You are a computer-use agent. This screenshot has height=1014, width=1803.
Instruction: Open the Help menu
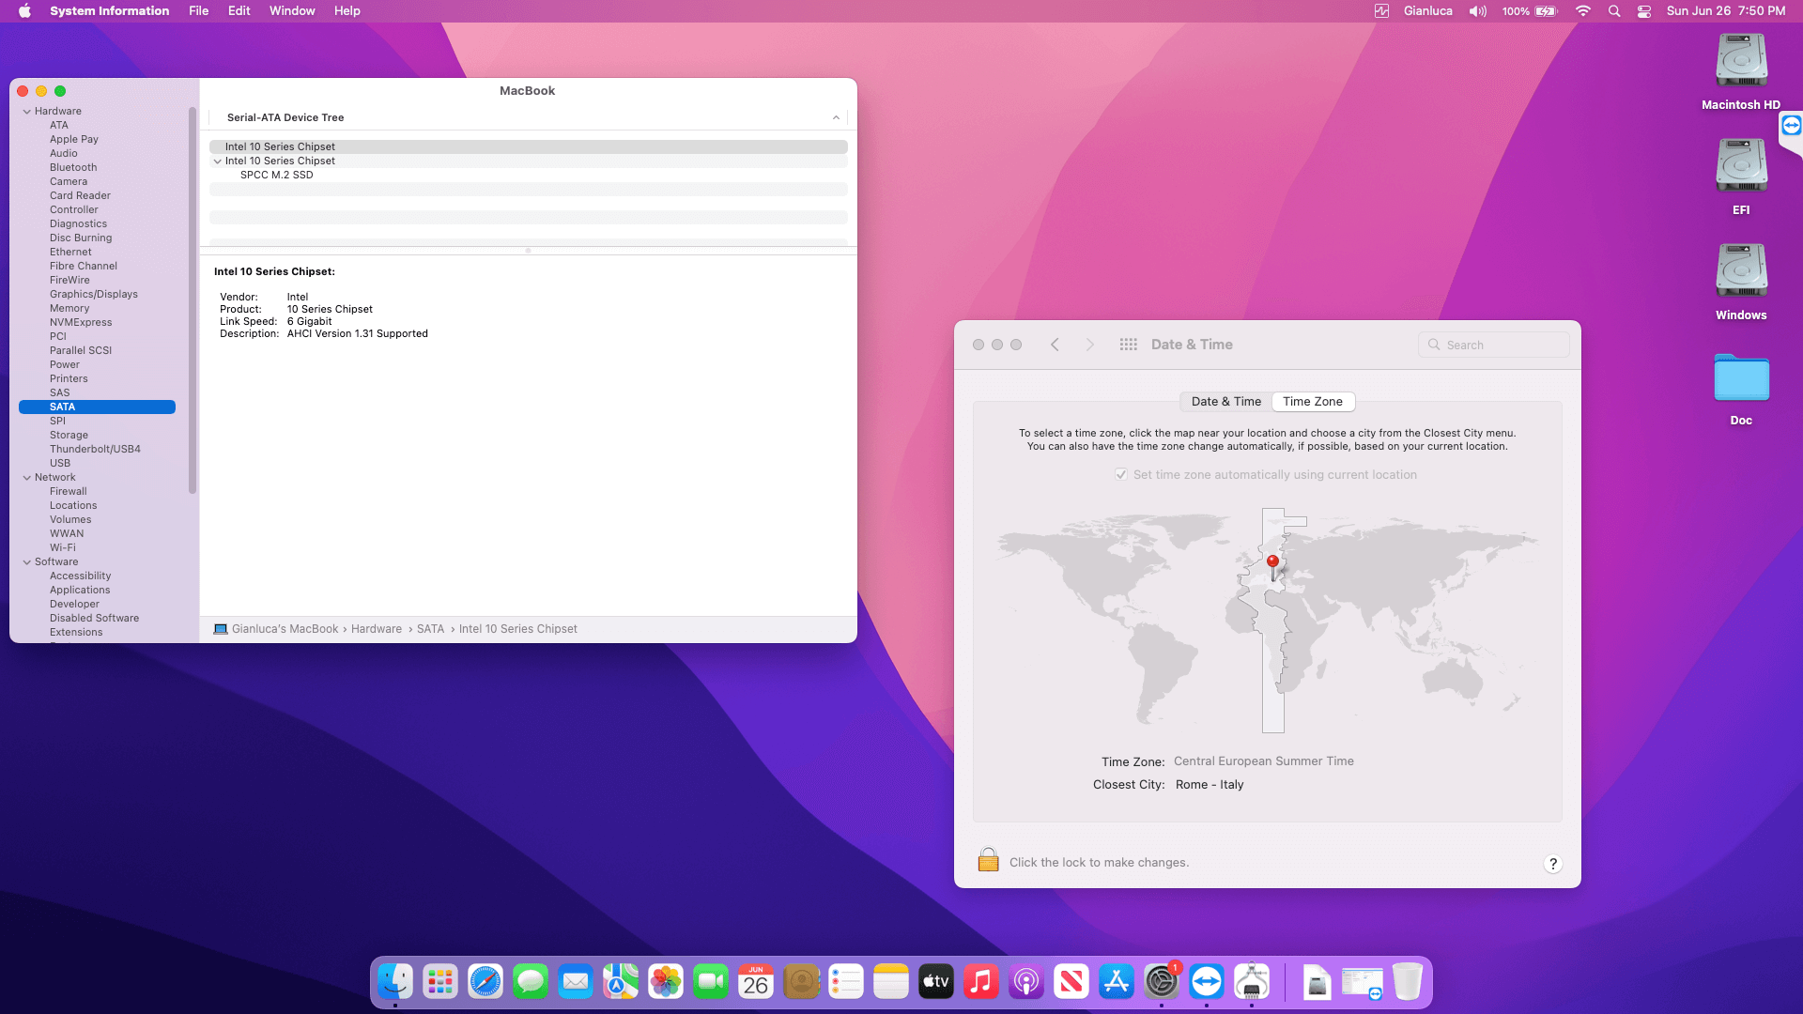pos(347,11)
